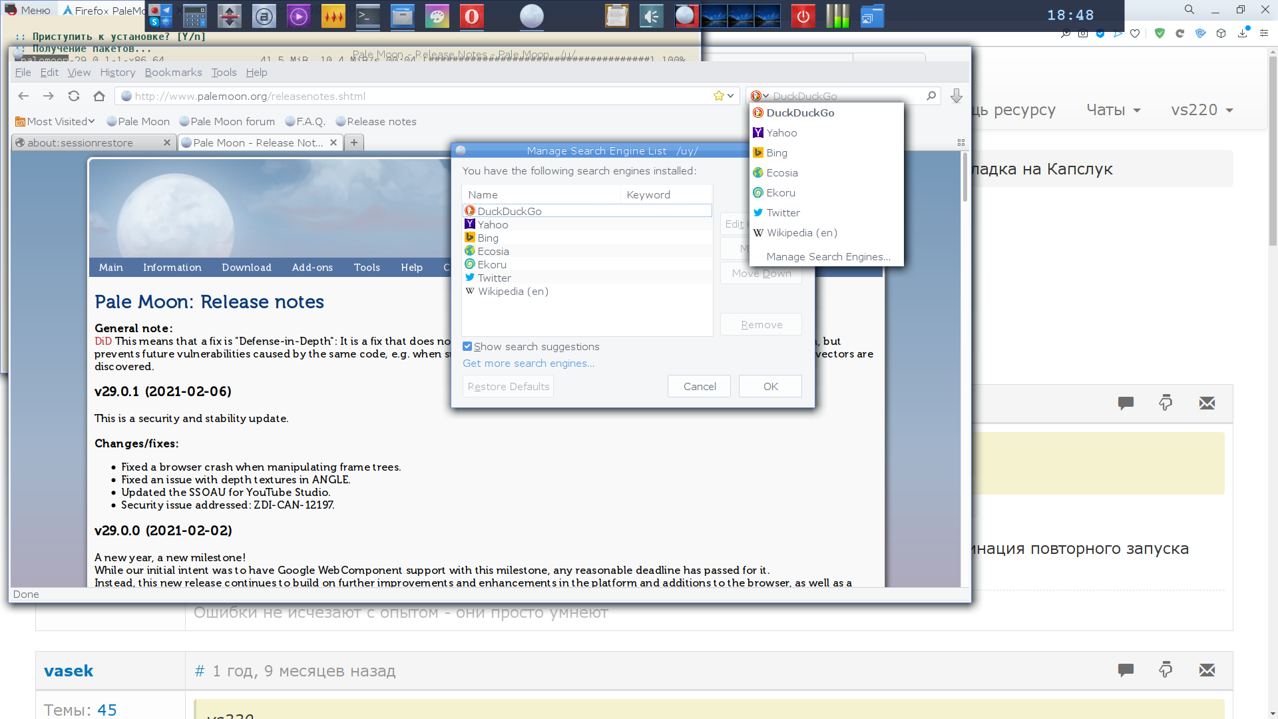Select the Ecosia row in engine list

point(587,251)
